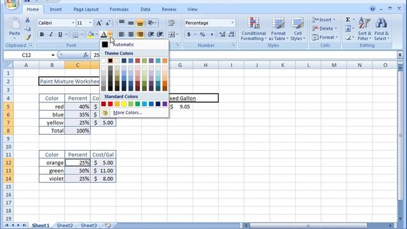This screenshot has width=407, height=229.
Task: Apply Accounting Number Format dollar sign
Action: (189, 34)
